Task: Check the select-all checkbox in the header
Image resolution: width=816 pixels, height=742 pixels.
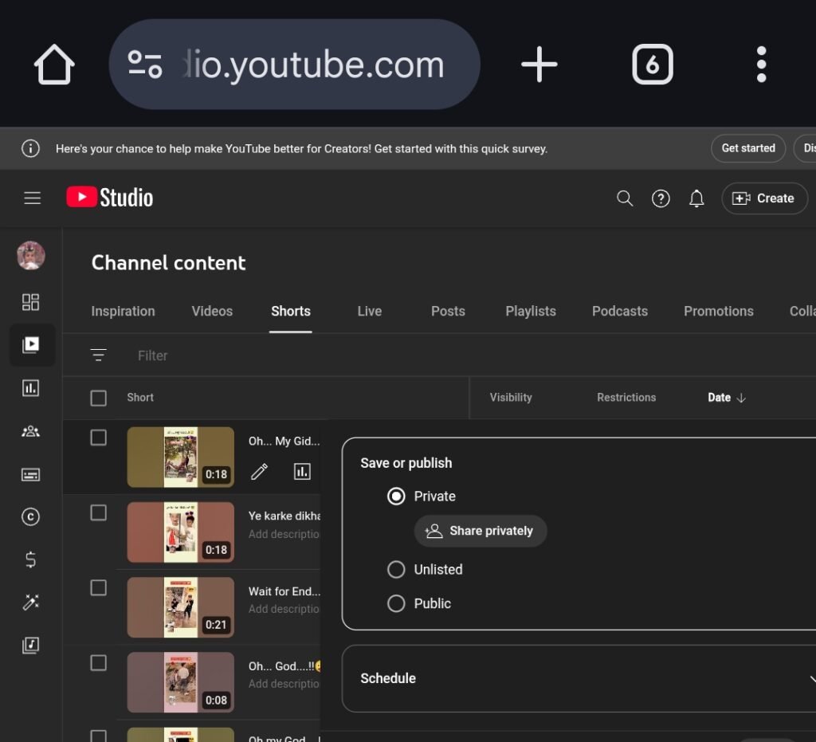Action: pos(99,397)
